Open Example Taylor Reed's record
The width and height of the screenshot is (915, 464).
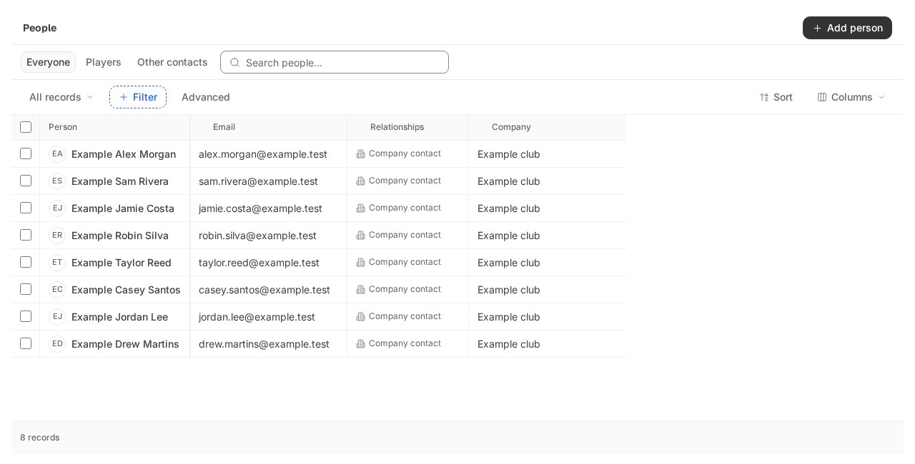(x=122, y=263)
